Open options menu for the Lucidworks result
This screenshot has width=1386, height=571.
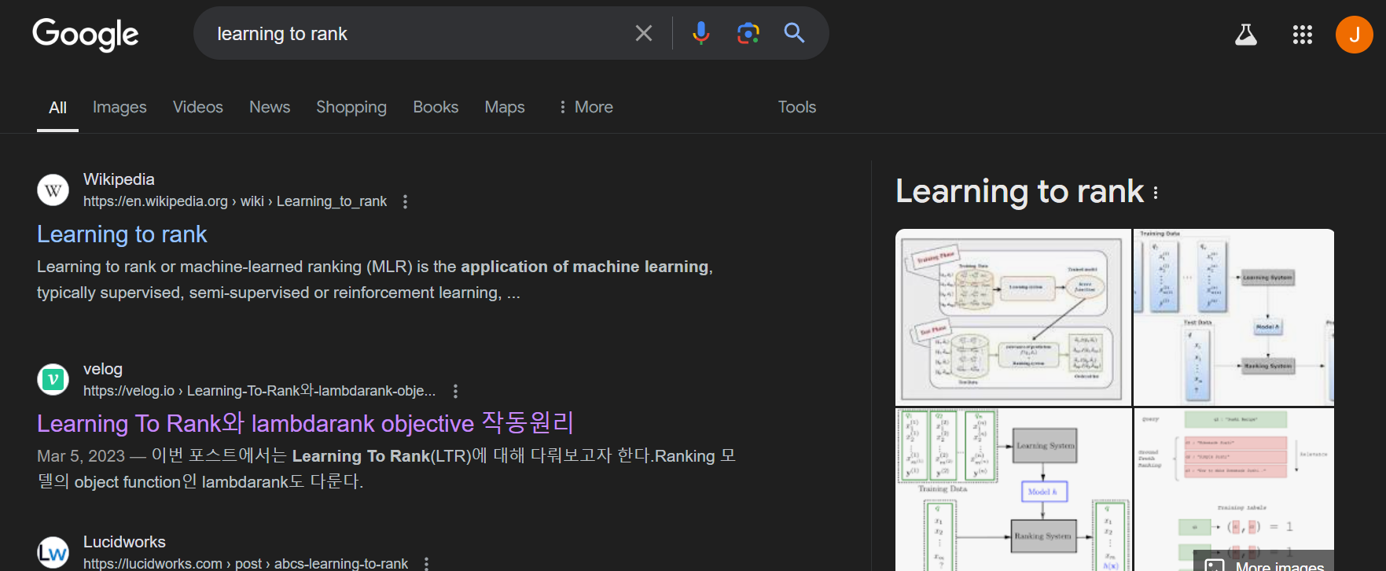(426, 563)
